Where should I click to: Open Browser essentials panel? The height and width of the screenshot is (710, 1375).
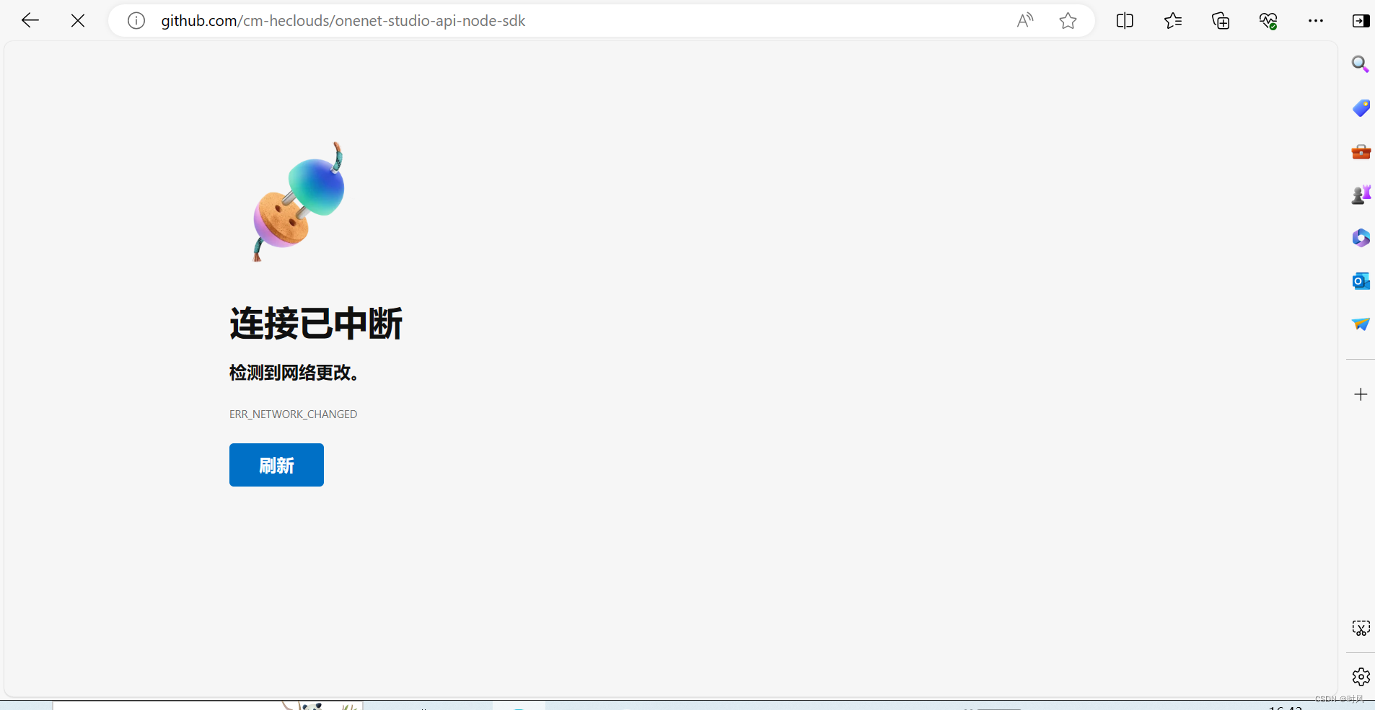point(1269,20)
